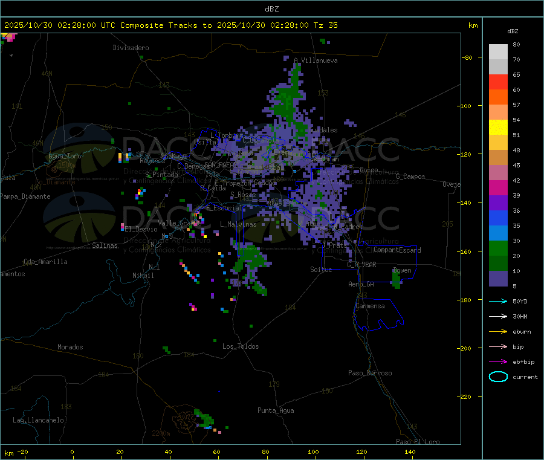Click the 'km' unit label at top right
Image resolution: width=544 pixels, height=460 pixels.
(x=473, y=25)
